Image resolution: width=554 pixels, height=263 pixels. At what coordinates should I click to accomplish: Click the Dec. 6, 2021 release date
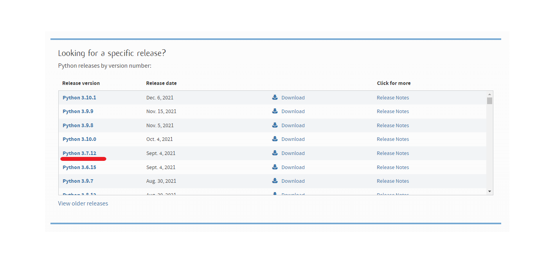pyautogui.click(x=160, y=97)
